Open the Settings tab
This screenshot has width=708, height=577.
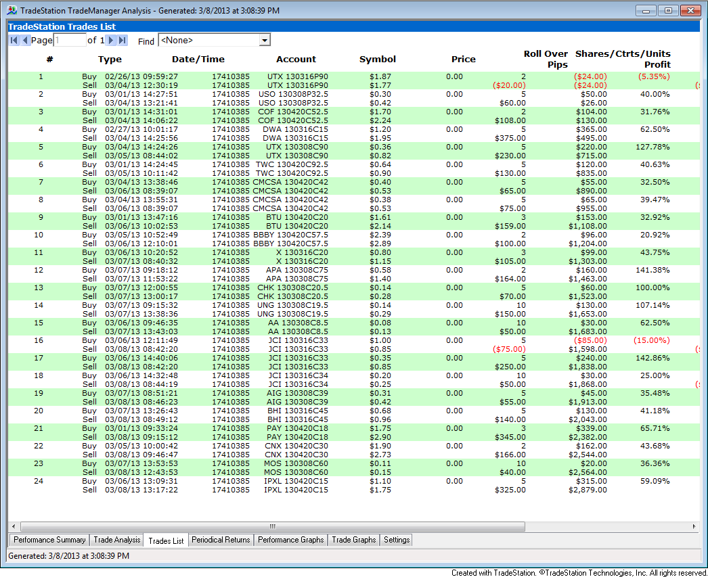coord(397,540)
